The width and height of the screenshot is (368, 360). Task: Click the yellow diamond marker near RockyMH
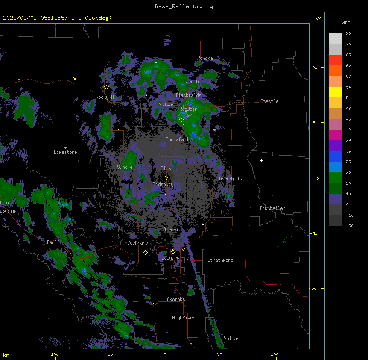106,87
